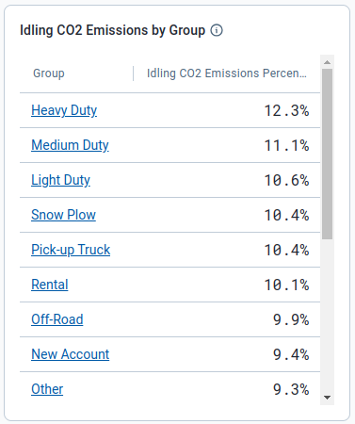Click the info icon beside the title
Image resolution: width=355 pixels, height=424 pixels.
click(x=217, y=30)
